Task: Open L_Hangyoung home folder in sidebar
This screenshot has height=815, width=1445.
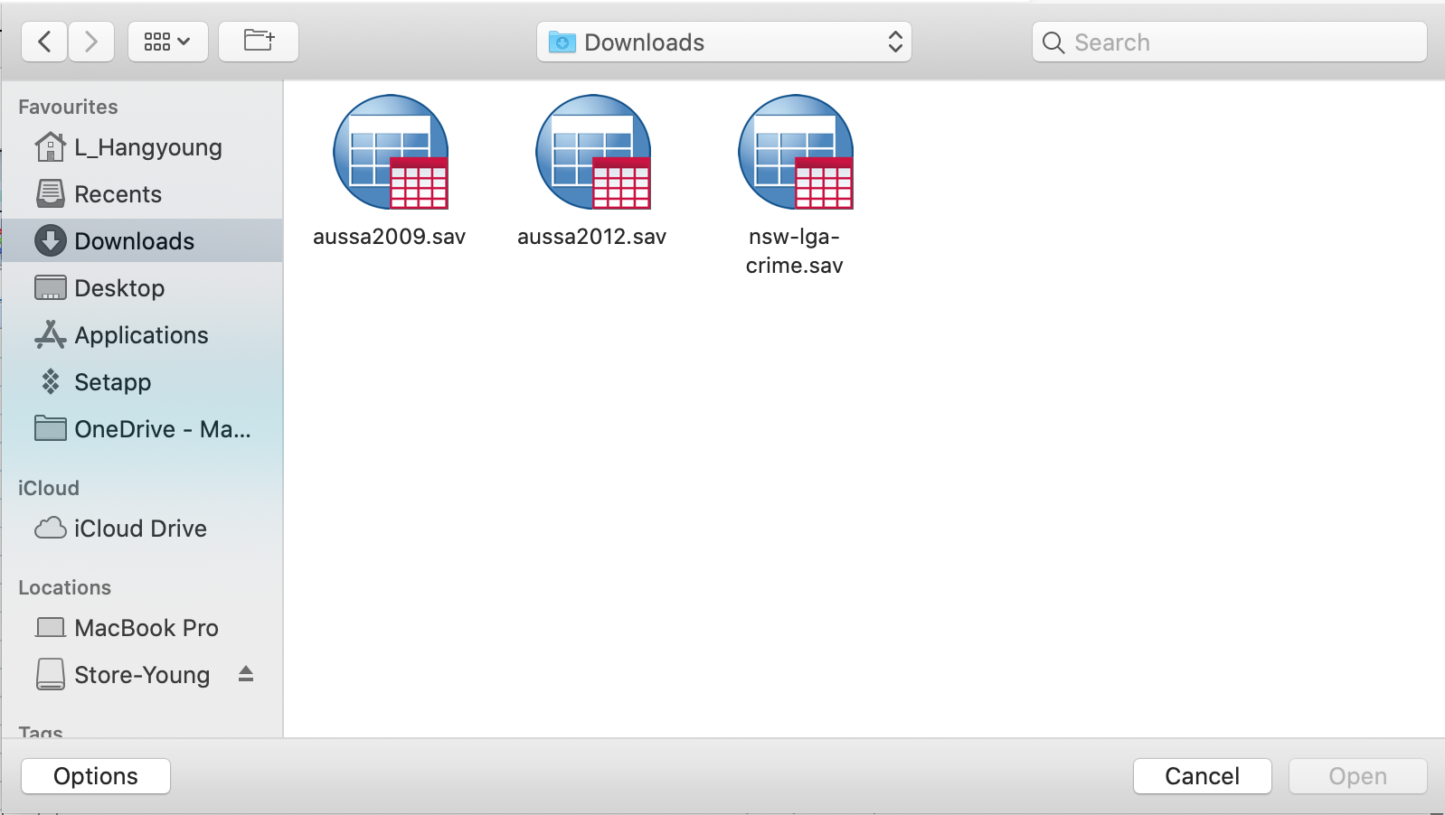Action: [x=142, y=147]
